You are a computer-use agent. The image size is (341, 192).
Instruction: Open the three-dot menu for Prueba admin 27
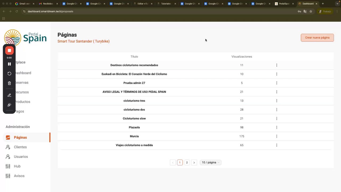click(x=277, y=83)
